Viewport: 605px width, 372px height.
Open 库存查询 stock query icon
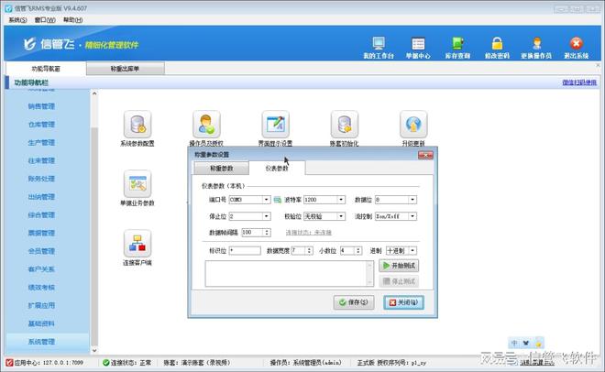click(457, 44)
